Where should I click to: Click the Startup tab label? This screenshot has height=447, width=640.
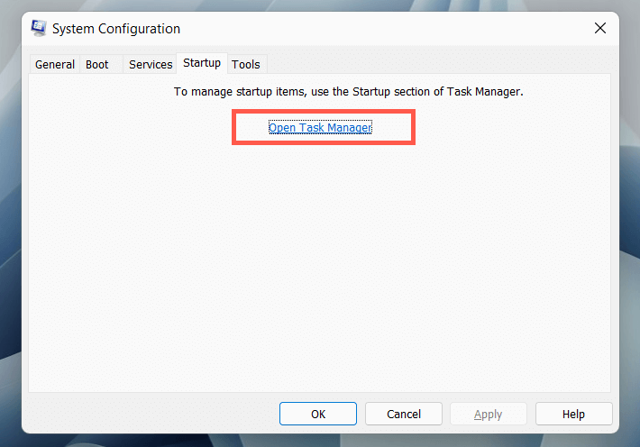click(202, 63)
